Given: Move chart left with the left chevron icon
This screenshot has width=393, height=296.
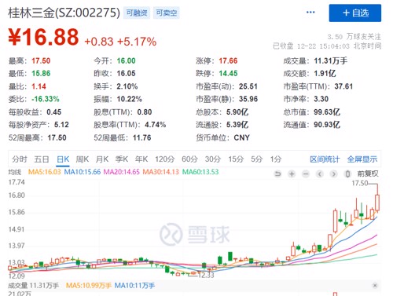Looking at the screenshot, I should coord(320,174).
